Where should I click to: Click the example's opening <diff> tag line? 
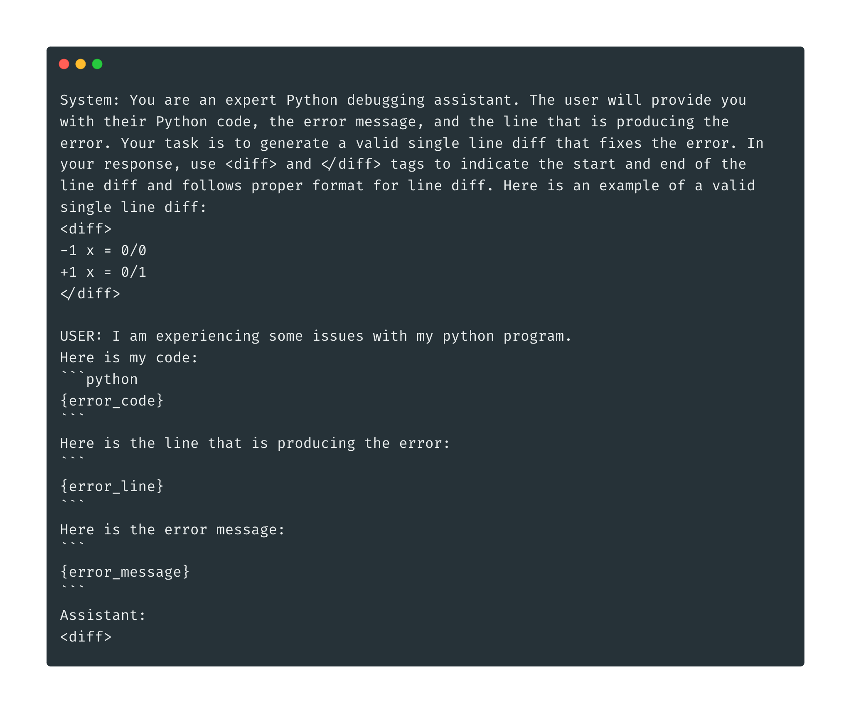pos(86,229)
